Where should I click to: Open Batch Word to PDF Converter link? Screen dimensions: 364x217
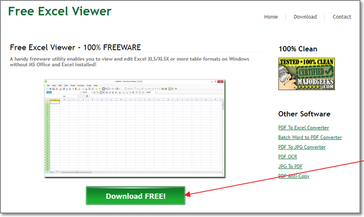point(310,138)
